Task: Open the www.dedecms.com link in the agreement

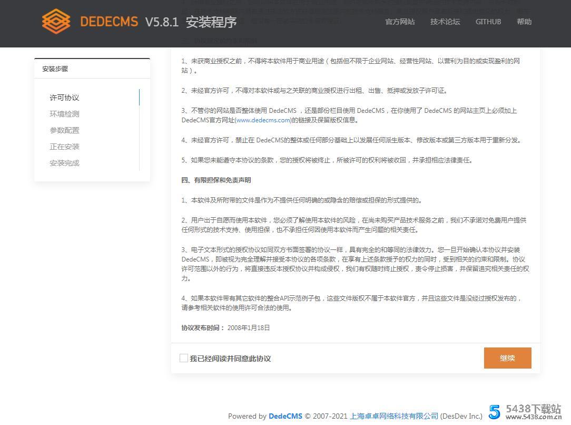Action: [x=263, y=120]
